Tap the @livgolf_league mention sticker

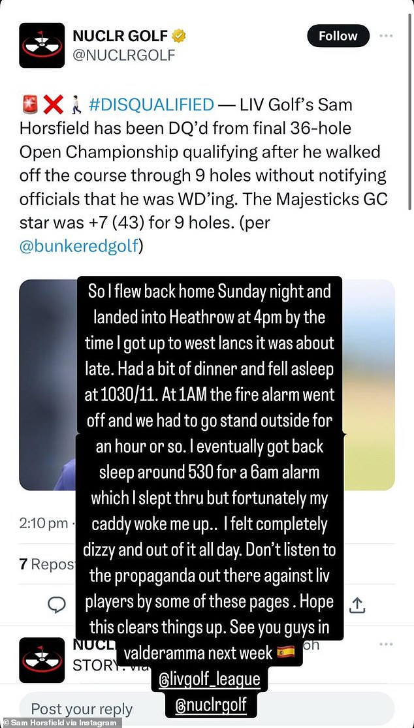209,680
